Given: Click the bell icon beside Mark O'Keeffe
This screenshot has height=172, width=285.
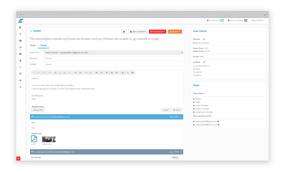Looking at the screenshot, I should tap(124, 32).
